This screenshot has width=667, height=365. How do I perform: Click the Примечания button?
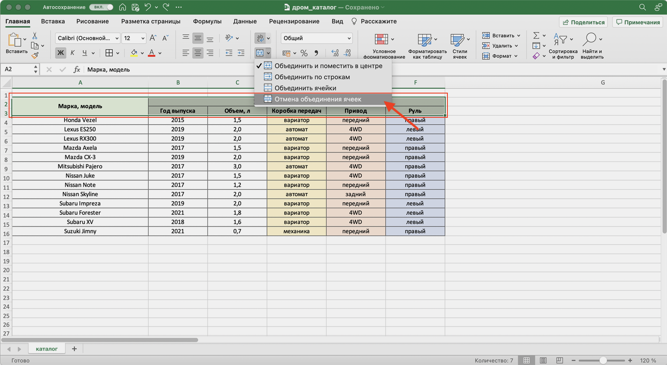638,22
